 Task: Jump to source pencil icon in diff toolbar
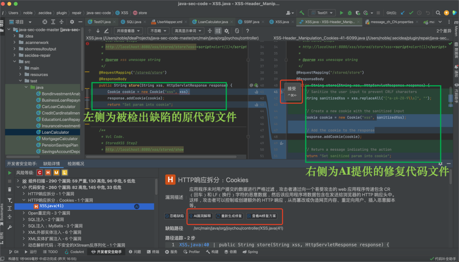[x=106, y=31]
